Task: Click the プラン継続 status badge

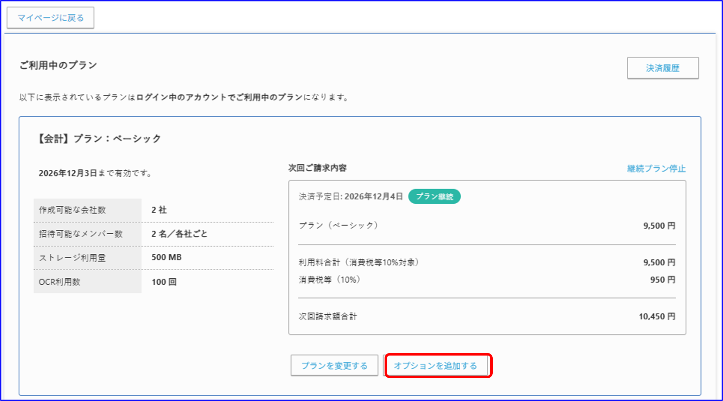Action: tap(435, 197)
